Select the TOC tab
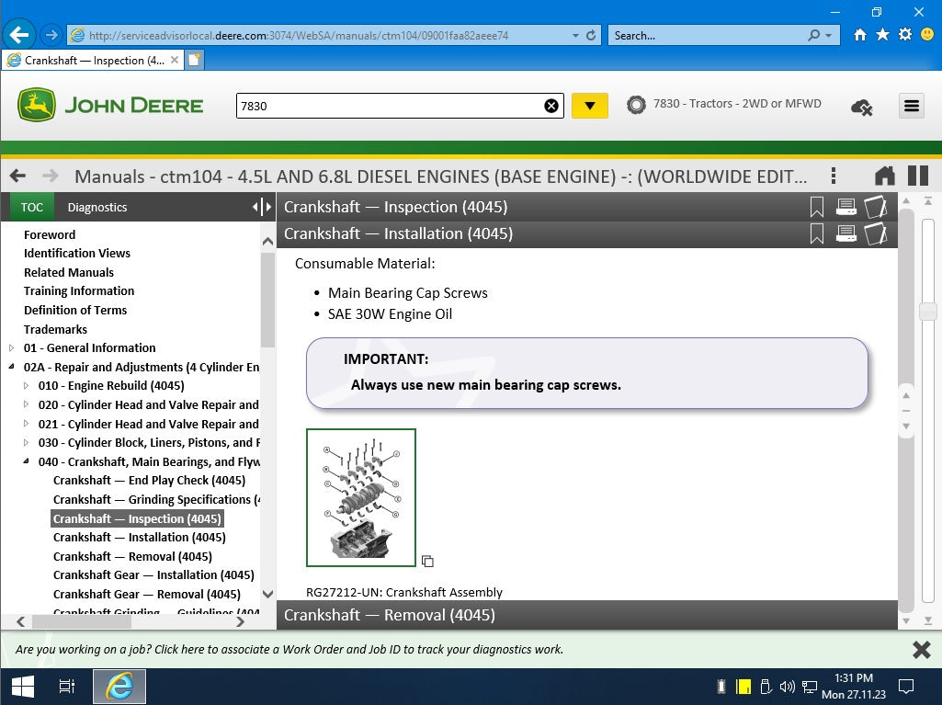 tap(31, 207)
